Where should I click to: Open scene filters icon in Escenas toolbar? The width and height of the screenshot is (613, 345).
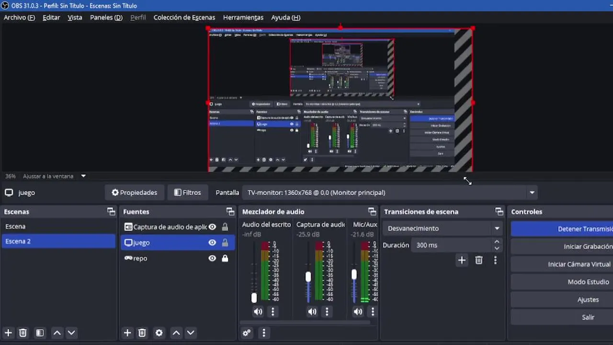click(x=40, y=333)
